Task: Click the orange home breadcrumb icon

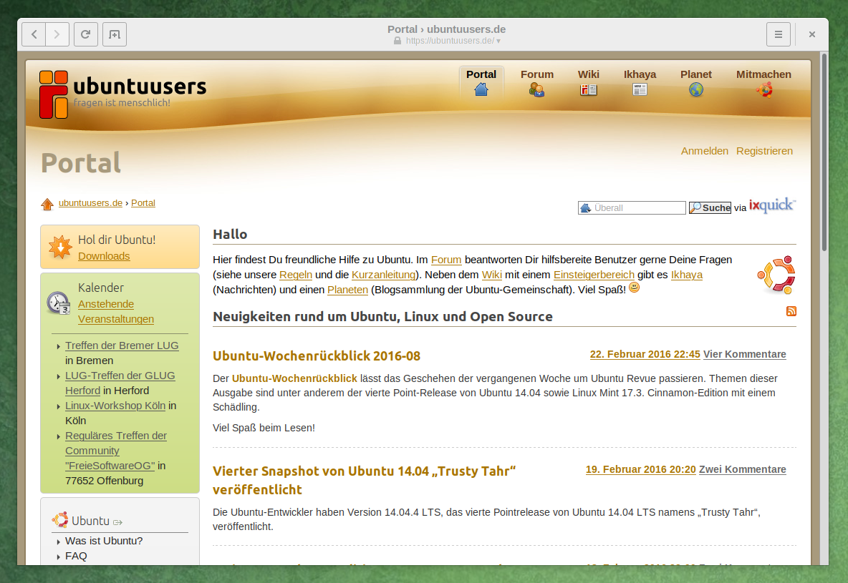Action: pos(47,204)
